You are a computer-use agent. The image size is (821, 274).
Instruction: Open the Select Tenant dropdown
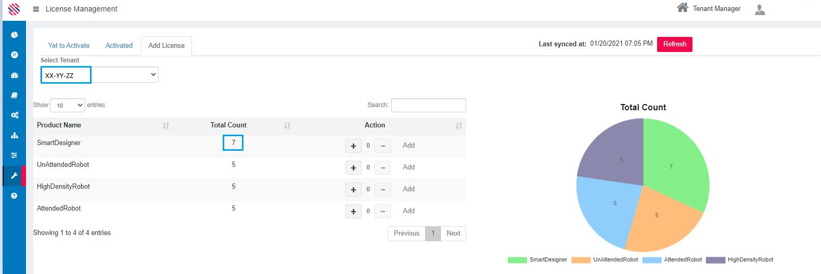click(99, 75)
